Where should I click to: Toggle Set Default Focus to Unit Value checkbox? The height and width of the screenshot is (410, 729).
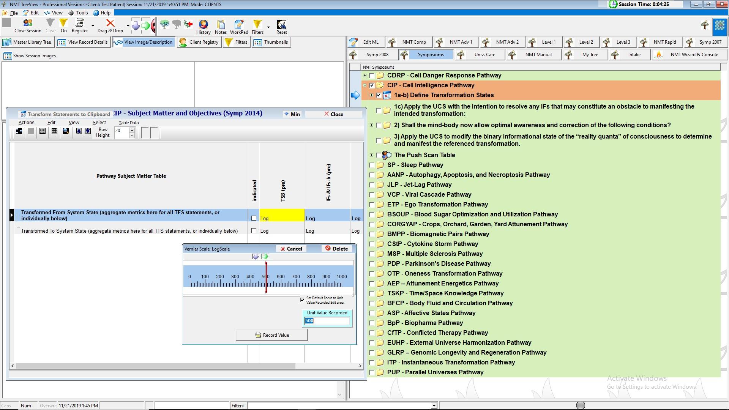point(302,300)
